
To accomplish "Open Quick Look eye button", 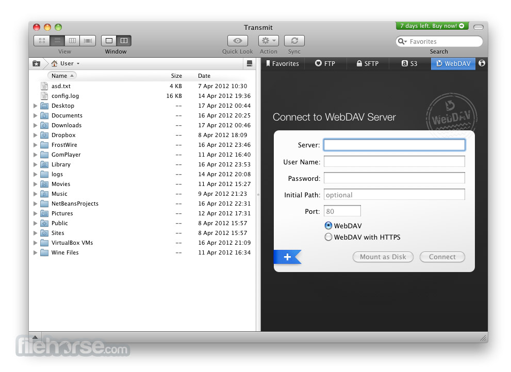I will point(238,41).
